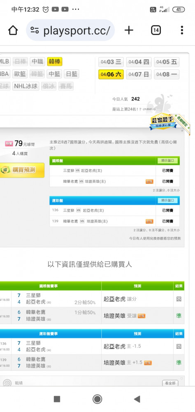Select the 日棒 league tab
The width and height of the screenshot is (195, 412).
pos(20,62)
